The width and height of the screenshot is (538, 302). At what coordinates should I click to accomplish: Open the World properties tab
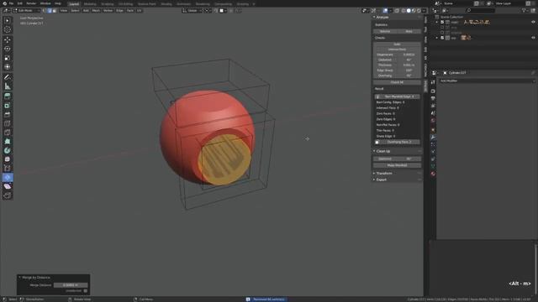pos(433,121)
